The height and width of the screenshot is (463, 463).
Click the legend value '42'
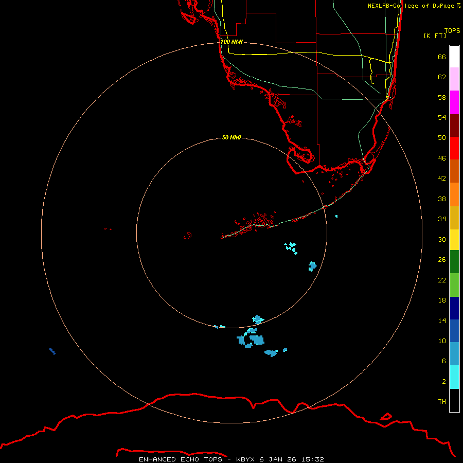[x=442, y=179]
